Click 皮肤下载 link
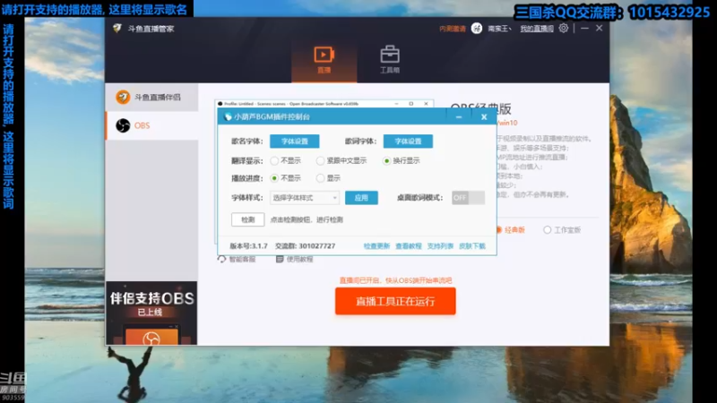Viewport: 717px width, 403px height. click(472, 245)
